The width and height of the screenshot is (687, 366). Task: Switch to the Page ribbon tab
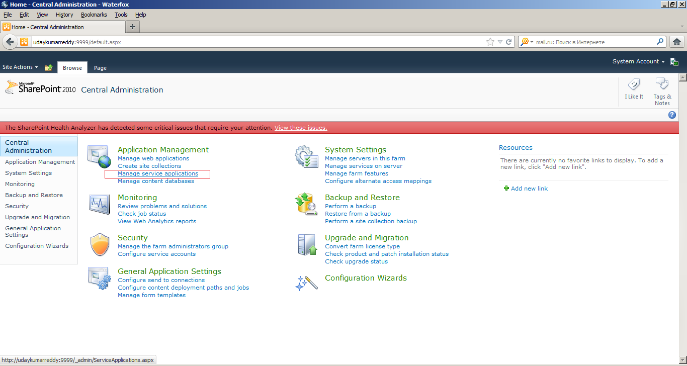[x=100, y=68]
